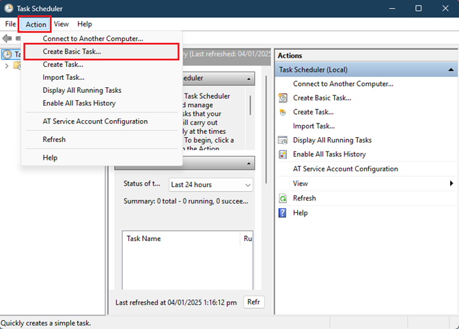Image resolution: width=459 pixels, height=329 pixels.
Task: Click Enable All Tasks History in Actions pane
Action: pyautogui.click(x=329, y=154)
